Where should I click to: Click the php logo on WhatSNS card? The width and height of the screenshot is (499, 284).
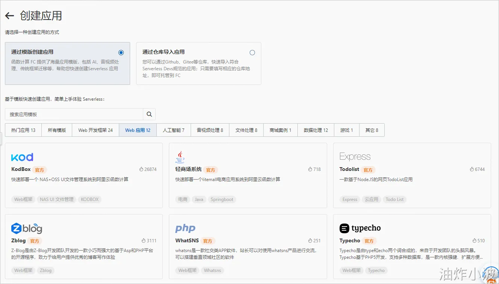[185, 228]
